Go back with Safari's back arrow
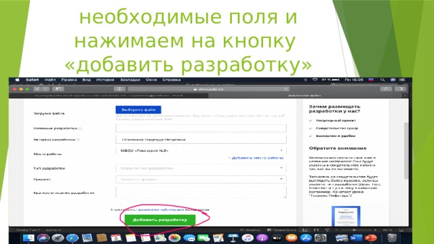Viewport: 434px width, 244px height. (x=37, y=89)
